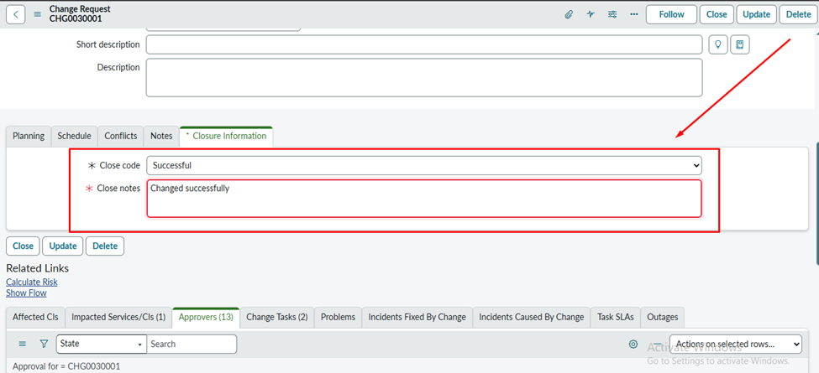
Task: Click the Change Request CHG0030001 title
Action: click(80, 14)
